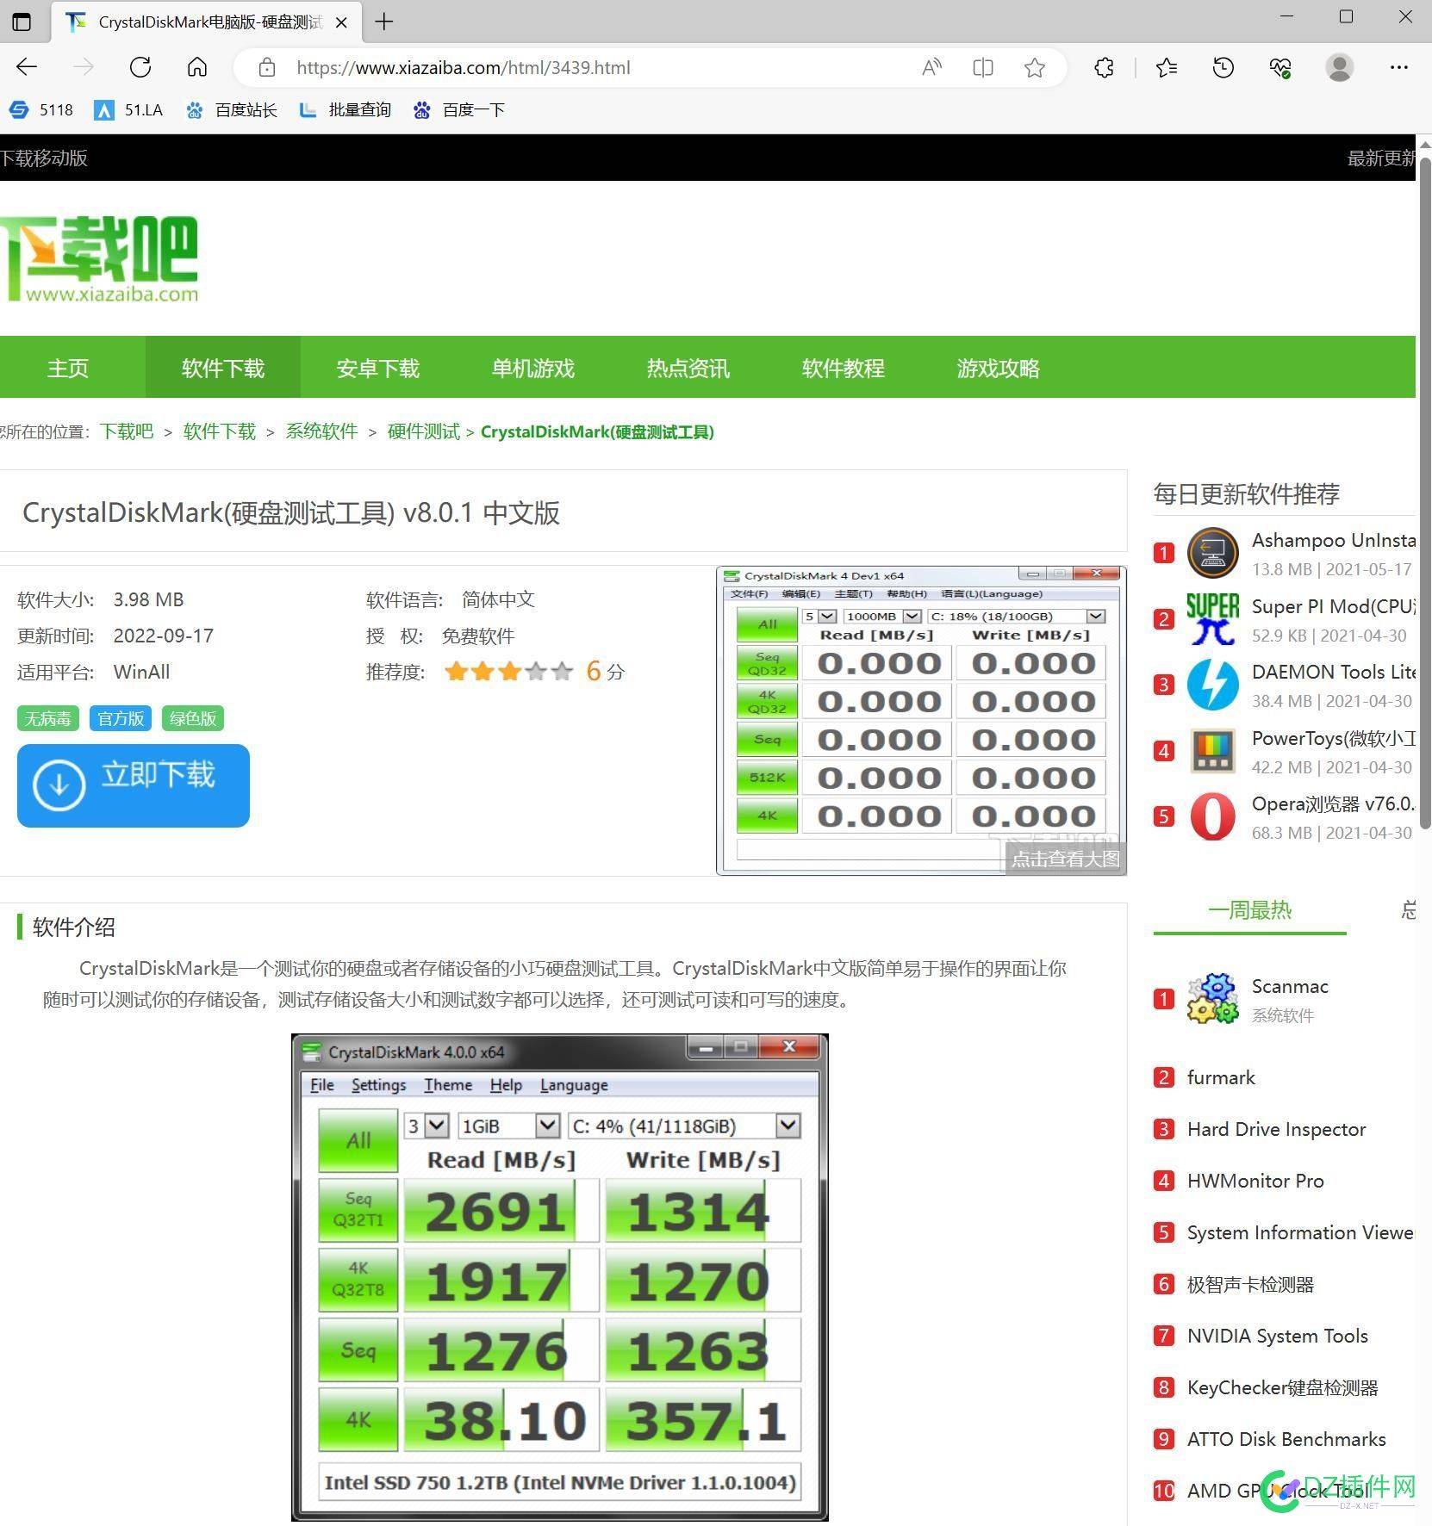Click 系统软件 breadcrumb link

click(x=321, y=431)
